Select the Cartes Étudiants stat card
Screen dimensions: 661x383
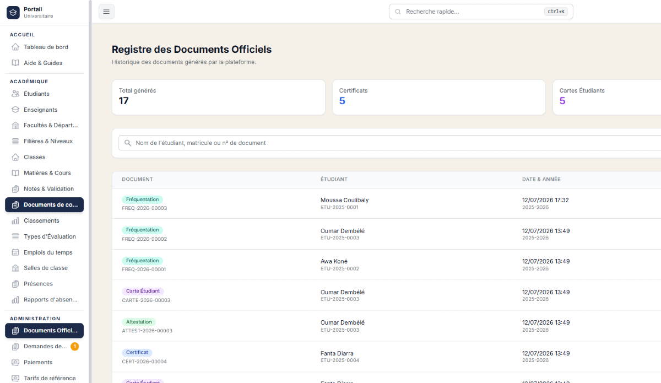tap(606, 98)
